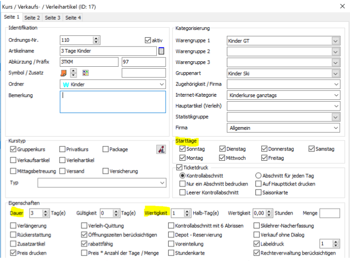Click the Präfix field with 97

(144, 62)
